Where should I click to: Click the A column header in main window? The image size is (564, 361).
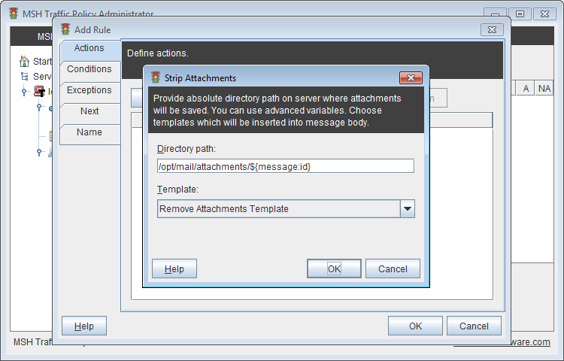point(526,89)
